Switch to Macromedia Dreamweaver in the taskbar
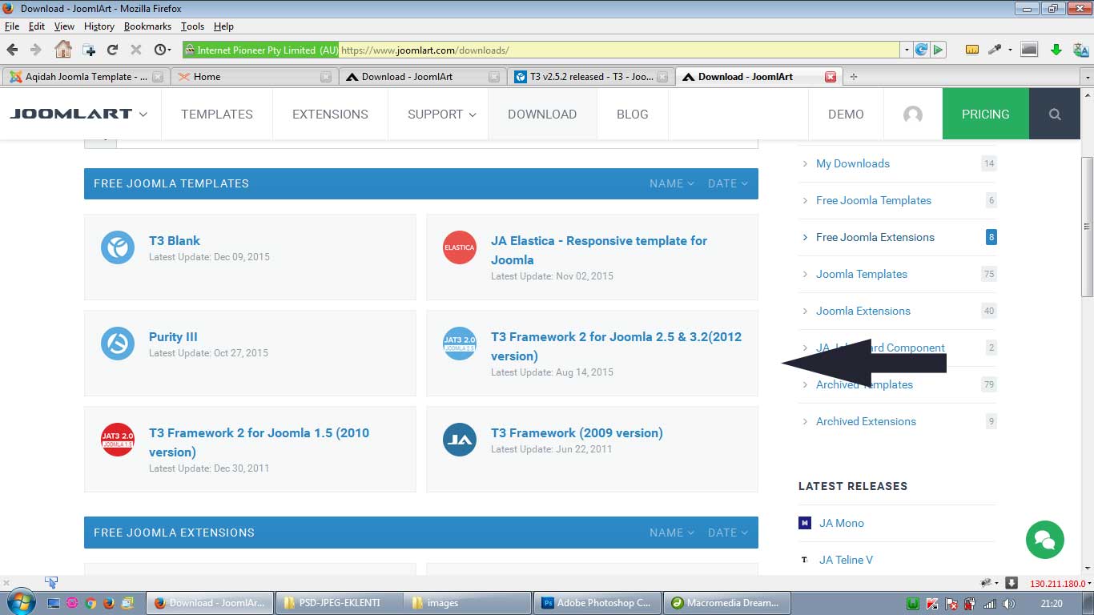The height and width of the screenshot is (615, 1094). coord(728,603)
